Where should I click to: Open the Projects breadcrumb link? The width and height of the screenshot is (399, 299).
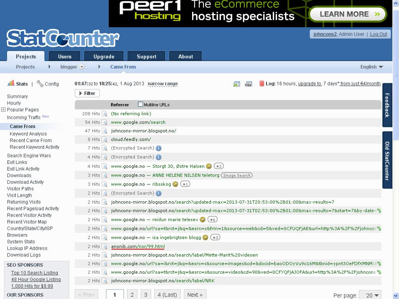25,67
